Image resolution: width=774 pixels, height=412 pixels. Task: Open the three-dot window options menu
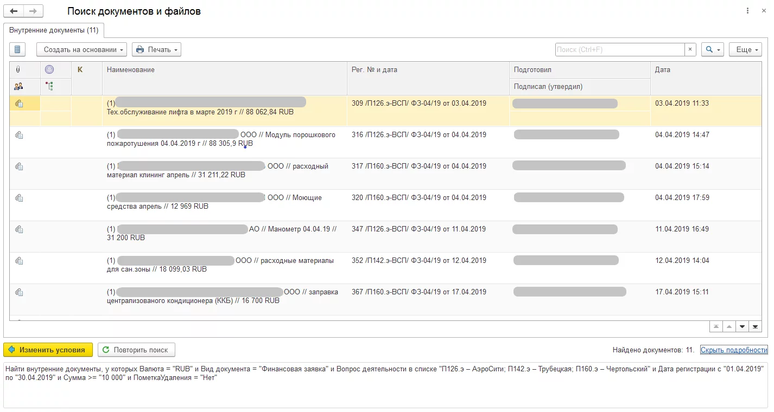[748, 11]
